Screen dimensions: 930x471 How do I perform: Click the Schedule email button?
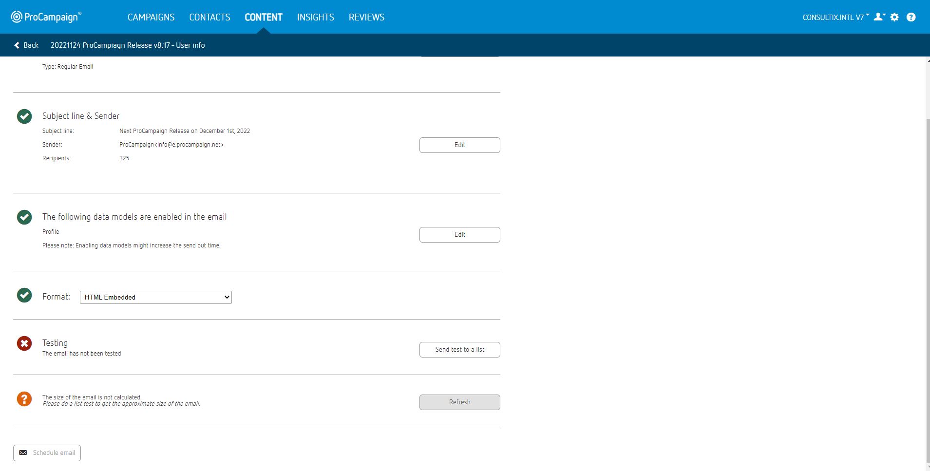coord(47,453)
